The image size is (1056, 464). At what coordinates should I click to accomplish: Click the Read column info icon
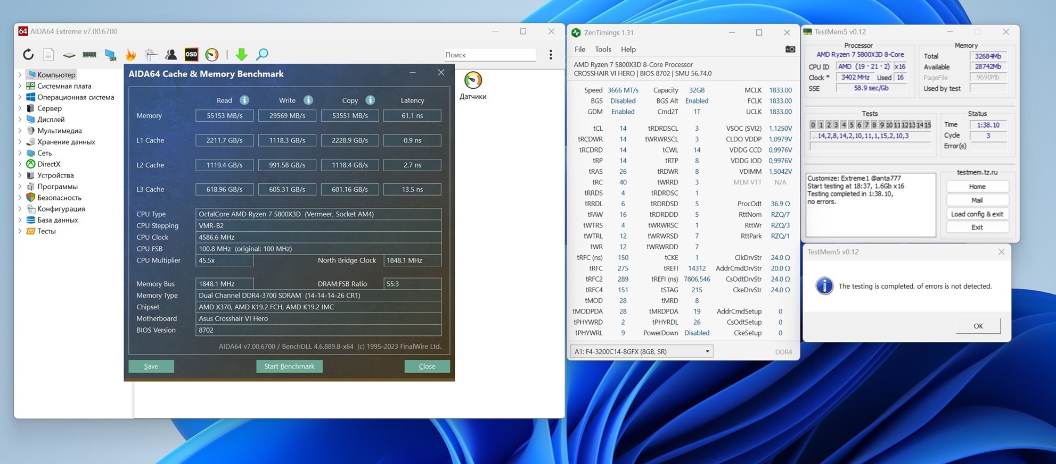pyautogui.click(x=244, y=100)
